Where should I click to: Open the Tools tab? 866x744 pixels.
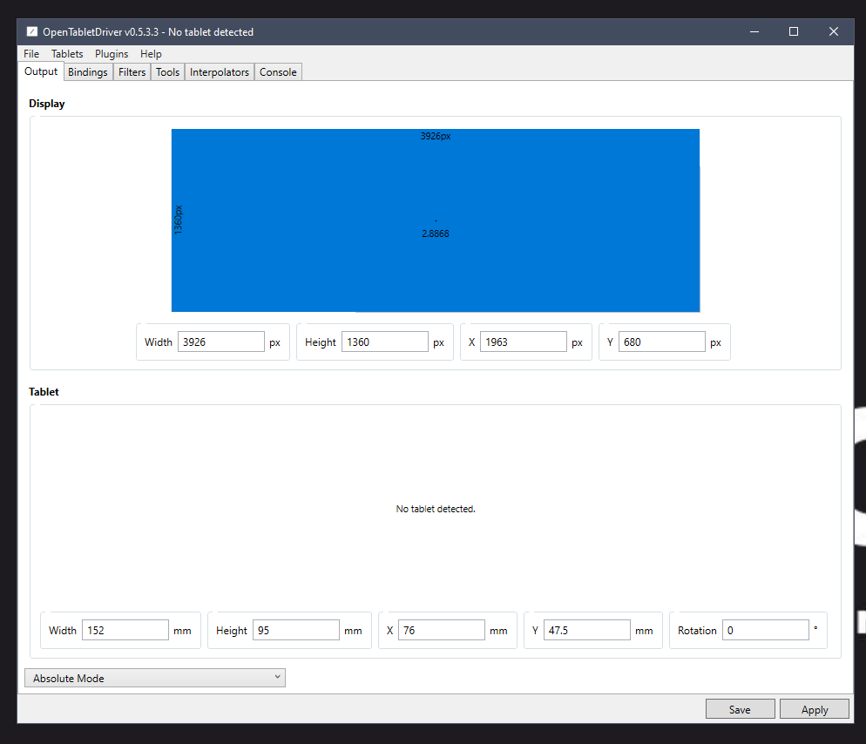coord(167,71)
